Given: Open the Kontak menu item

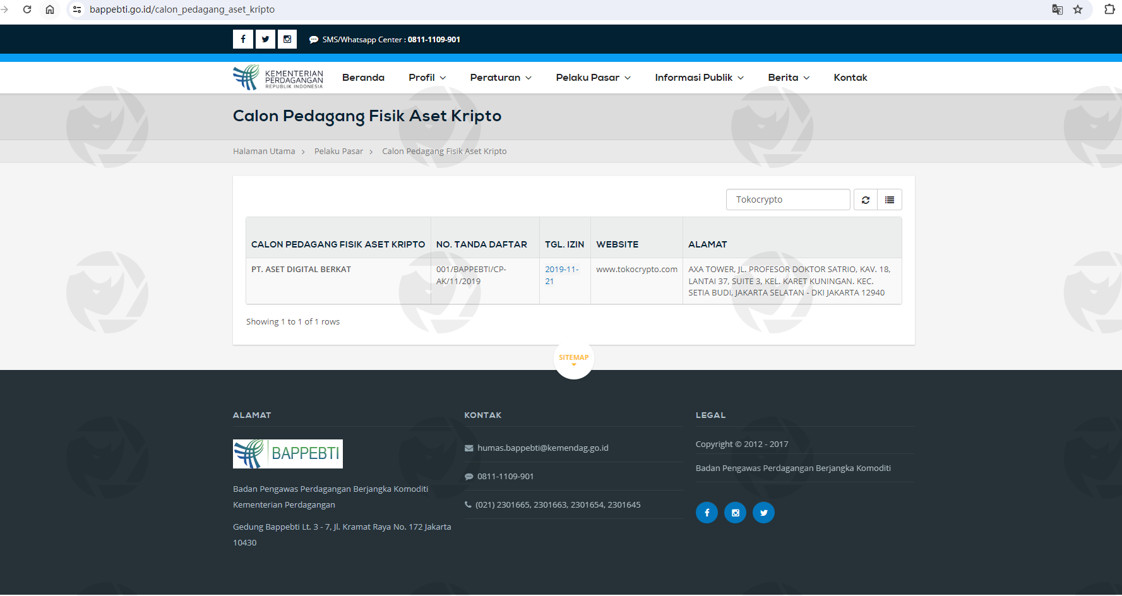Looking at the screenshot, I should pyautogui.click(x=850, y=78).
